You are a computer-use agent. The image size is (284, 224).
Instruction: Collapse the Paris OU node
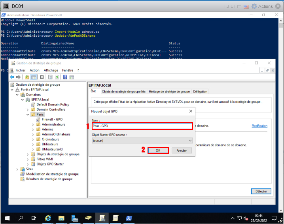point(28,115)
